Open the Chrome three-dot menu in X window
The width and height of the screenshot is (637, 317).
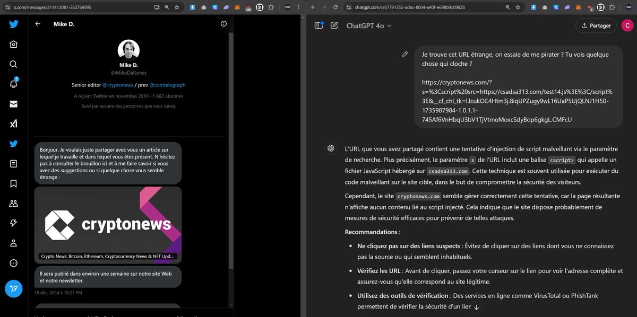pyautogui.click(x=298, y=7)
